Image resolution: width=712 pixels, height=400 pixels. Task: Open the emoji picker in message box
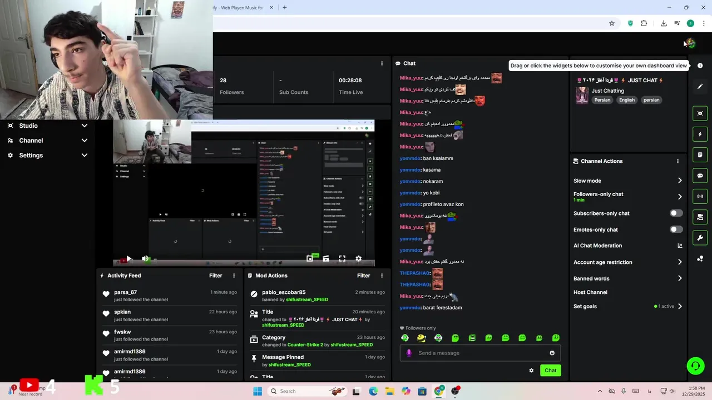[x=552, y=353]
